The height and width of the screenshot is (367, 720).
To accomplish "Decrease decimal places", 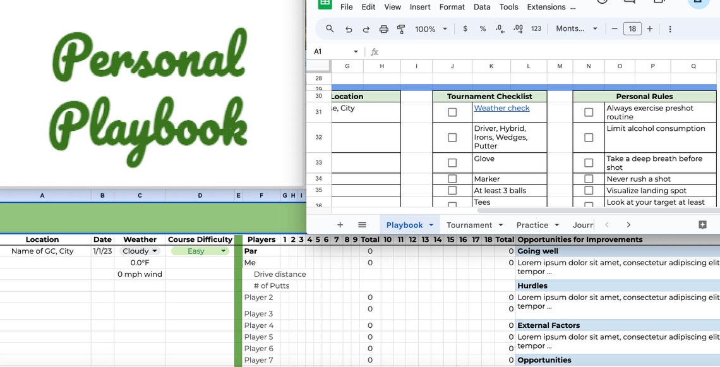I will [x=499, y=28].
